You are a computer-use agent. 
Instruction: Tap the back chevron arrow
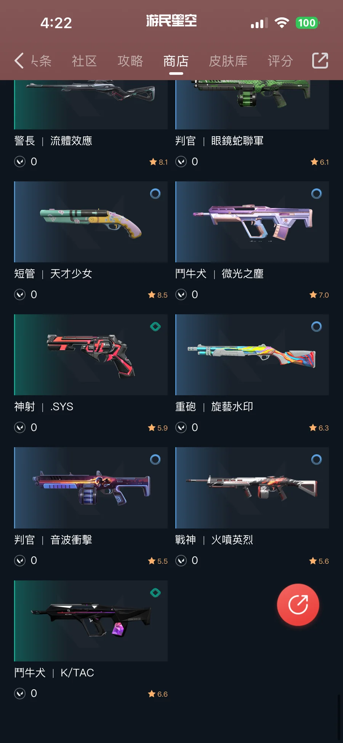pos(19,61)
